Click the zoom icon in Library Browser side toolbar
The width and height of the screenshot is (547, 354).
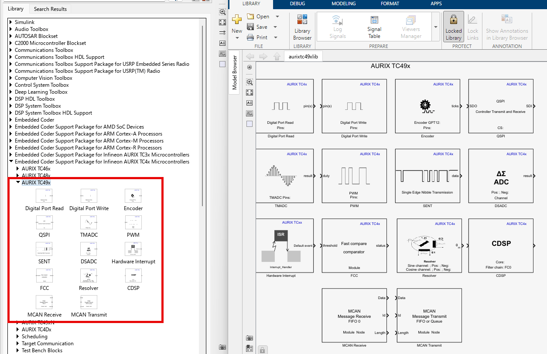point(222,12)
